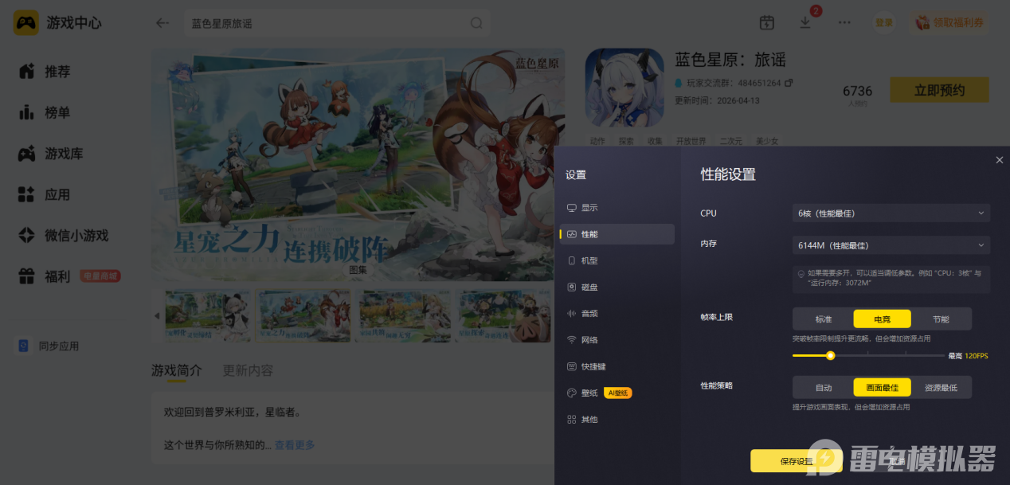Click the 二次元 genre tag
This screenshot has width=1010, height=485.
click(x=730, y=141)
